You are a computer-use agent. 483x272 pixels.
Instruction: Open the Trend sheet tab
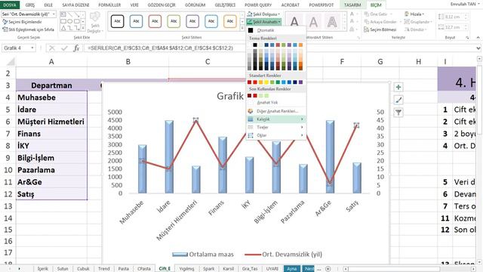104,269
